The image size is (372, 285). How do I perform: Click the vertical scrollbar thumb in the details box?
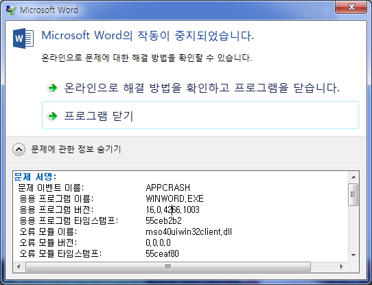point(353,194)
